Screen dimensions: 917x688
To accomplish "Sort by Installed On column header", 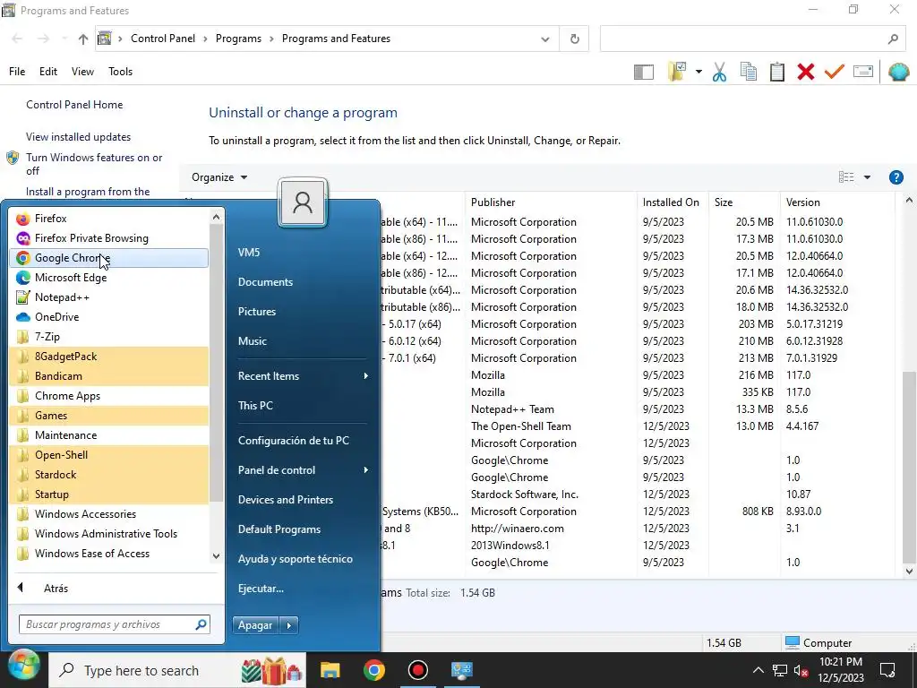I will (673, 202).
